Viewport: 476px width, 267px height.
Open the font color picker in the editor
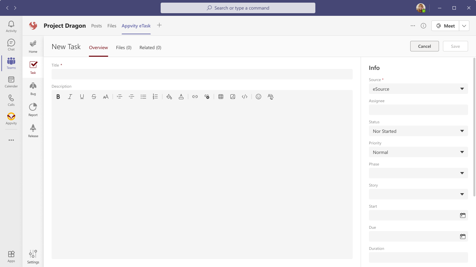tap(181, 97)
